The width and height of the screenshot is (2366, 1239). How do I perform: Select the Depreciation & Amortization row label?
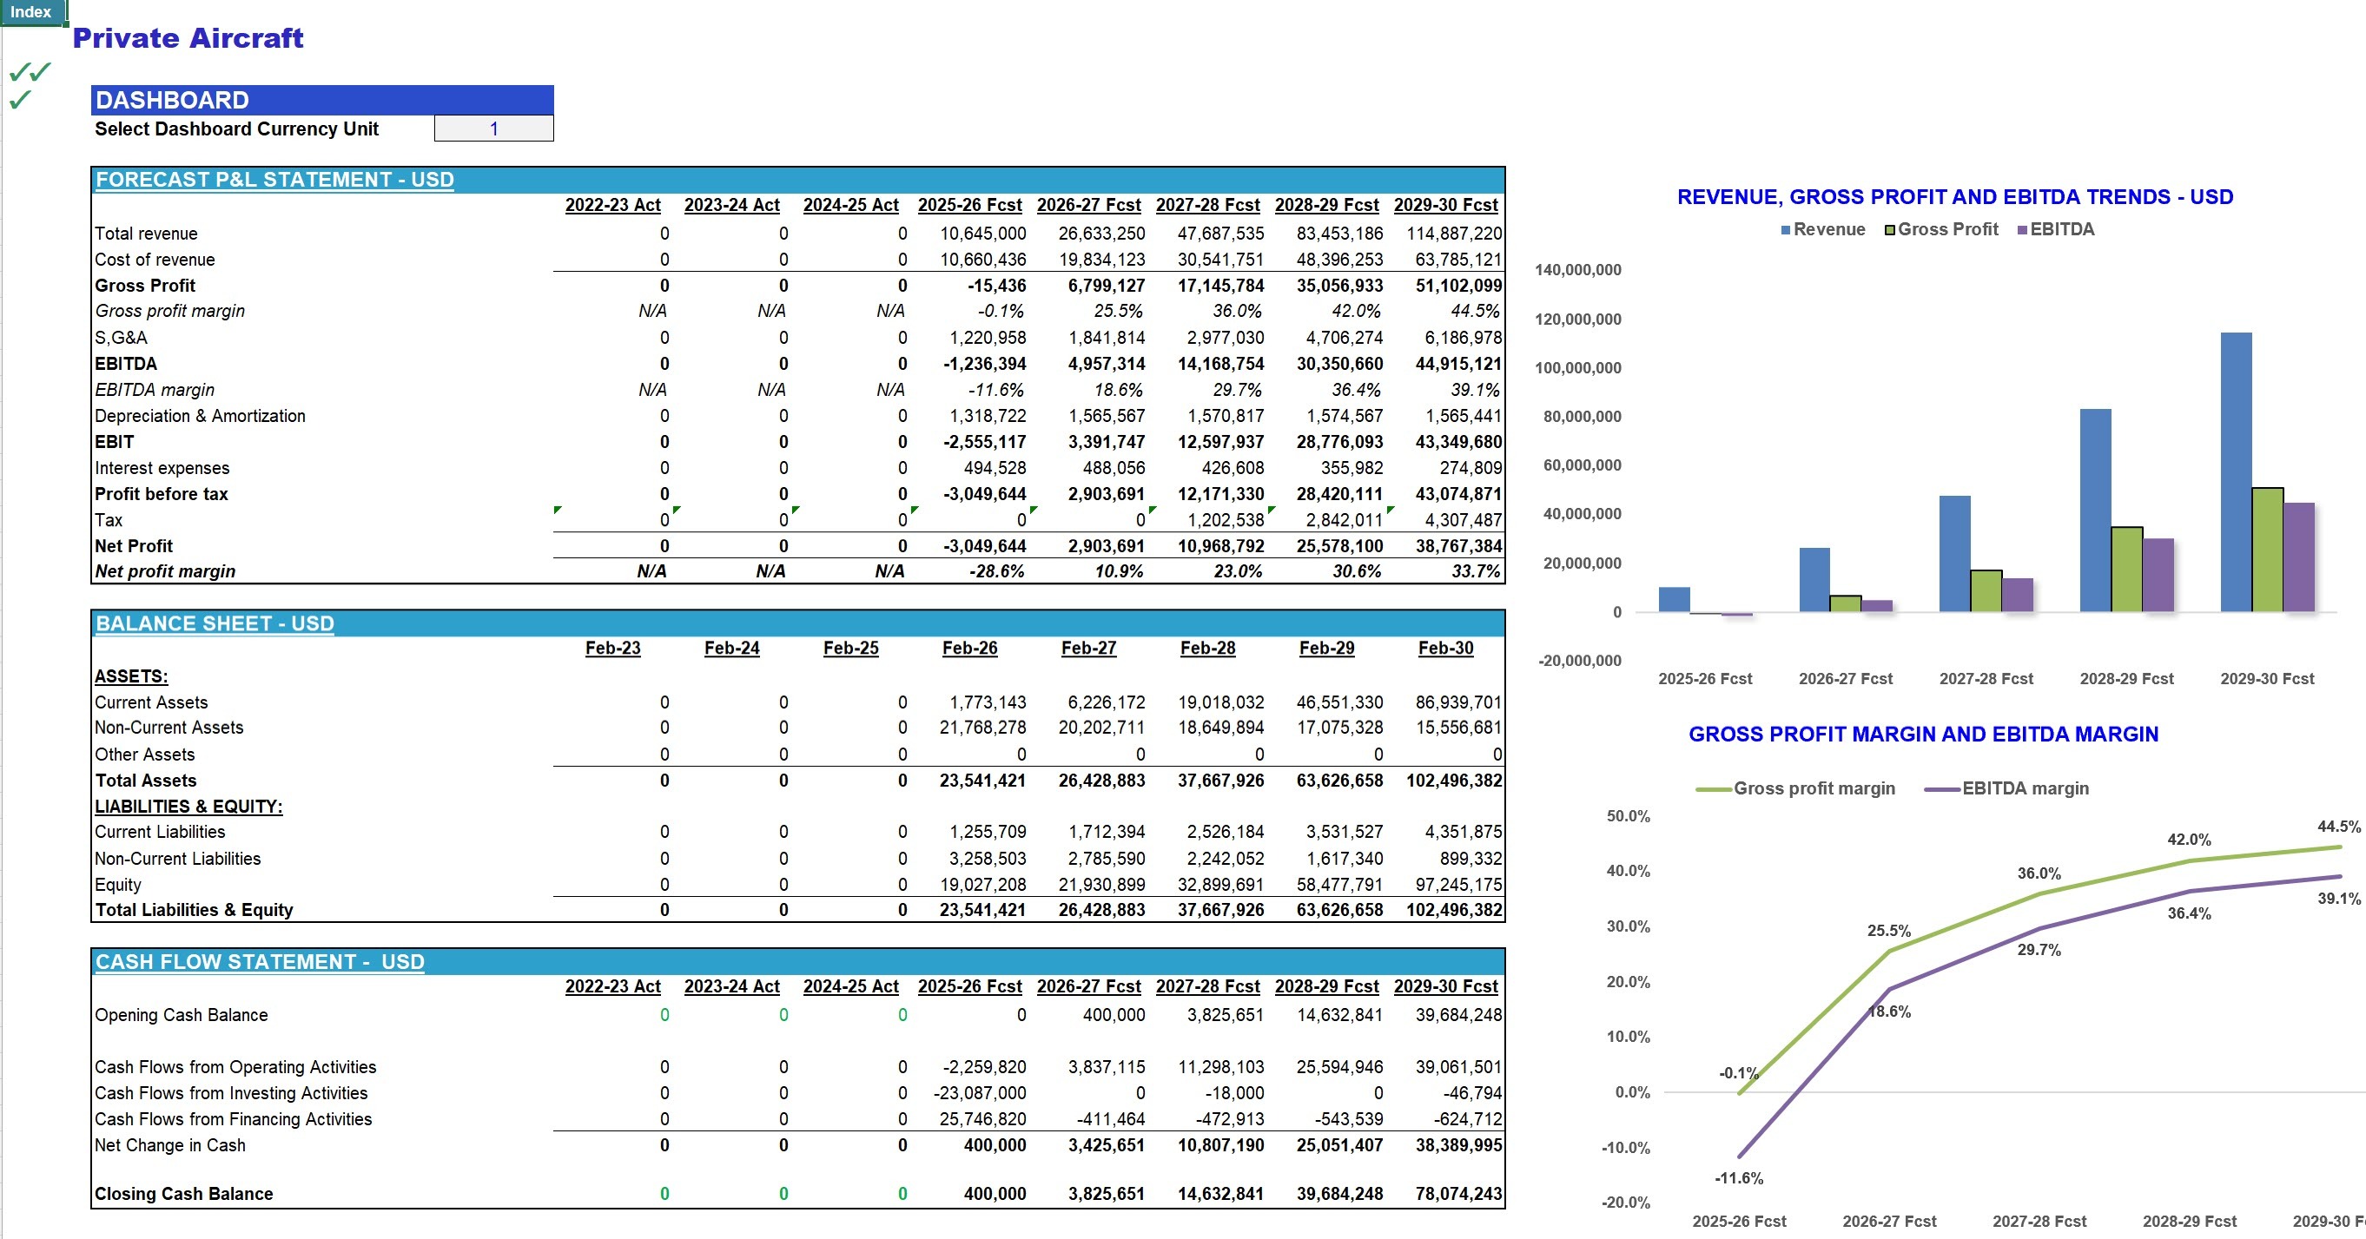[x=201, y=416]
